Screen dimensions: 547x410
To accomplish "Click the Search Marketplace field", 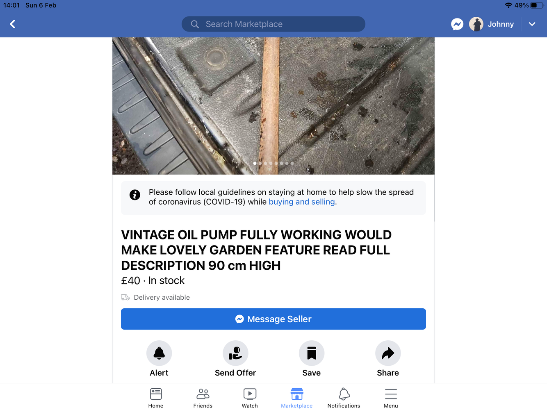I will (273, 24).
